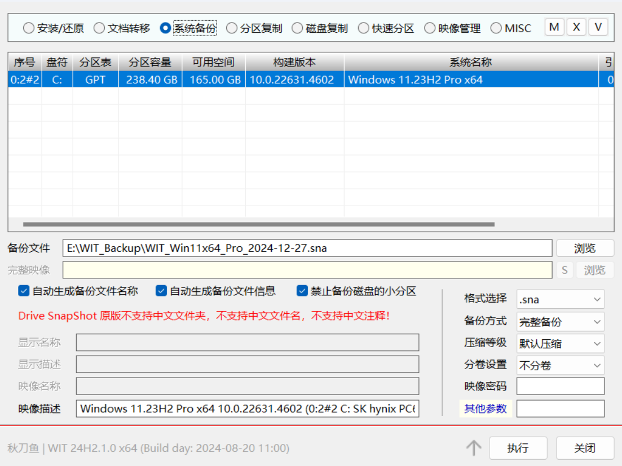Image resolution: width=622 pixels, height=466 pixels.
Task: Uncheck 自动生成备份文件名称
Action: coord(24,291)
